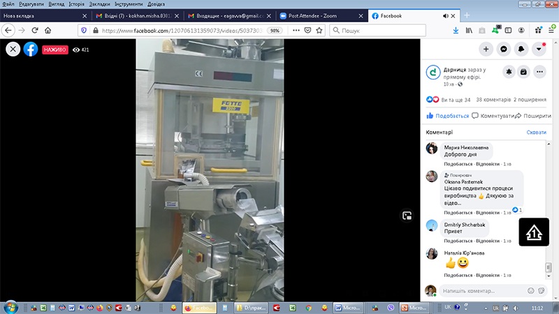Reply to Oksana Pasternak's comment
559x314 pixels.
tap(488, 213)
